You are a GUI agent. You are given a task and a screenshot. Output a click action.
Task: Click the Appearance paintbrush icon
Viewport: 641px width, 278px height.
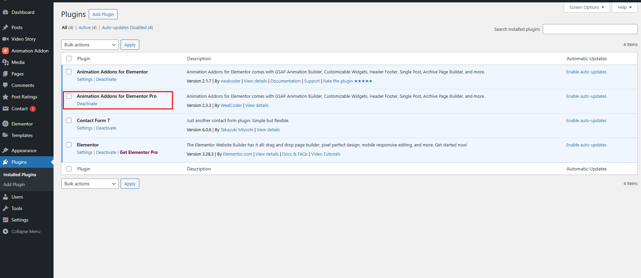[5, 150]
